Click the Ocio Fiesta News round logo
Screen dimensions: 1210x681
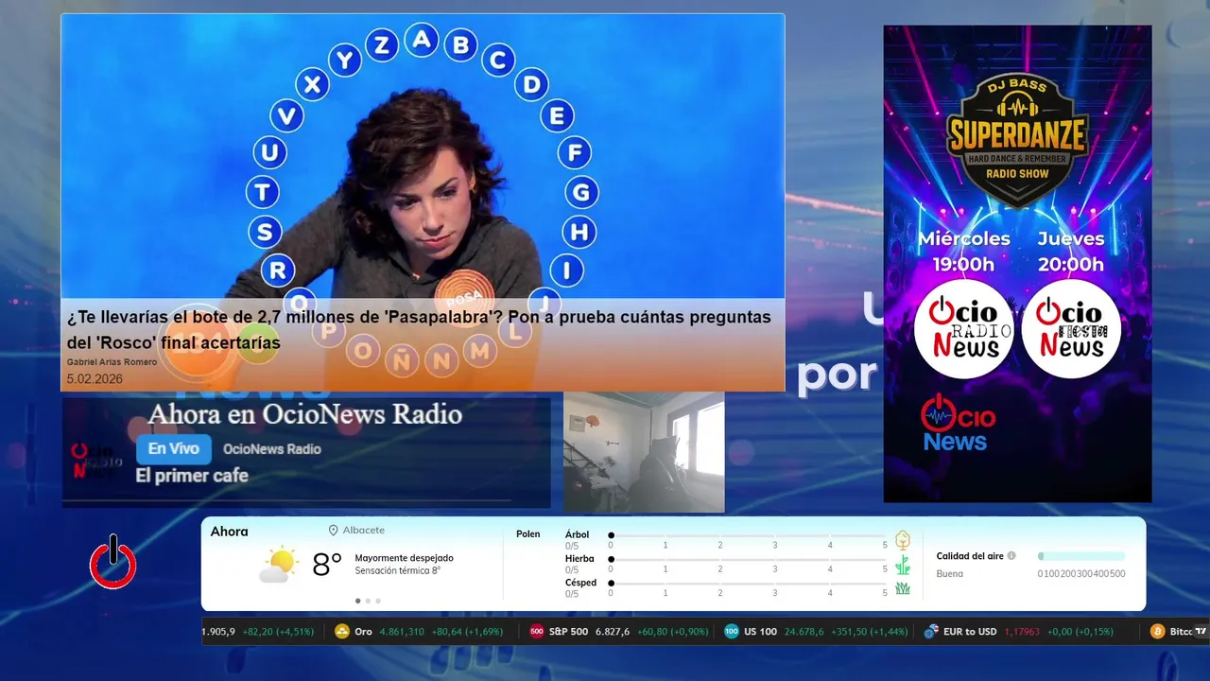pos(1071,328)
